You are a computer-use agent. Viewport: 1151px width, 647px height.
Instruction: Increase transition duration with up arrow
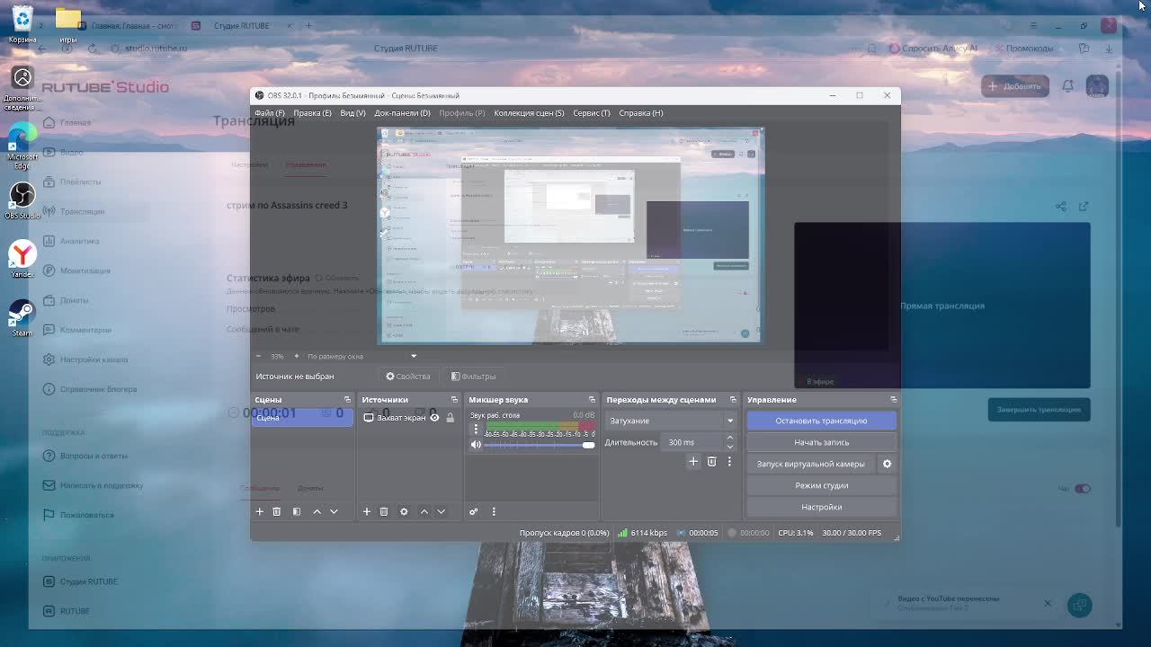(x=729, y=438)
